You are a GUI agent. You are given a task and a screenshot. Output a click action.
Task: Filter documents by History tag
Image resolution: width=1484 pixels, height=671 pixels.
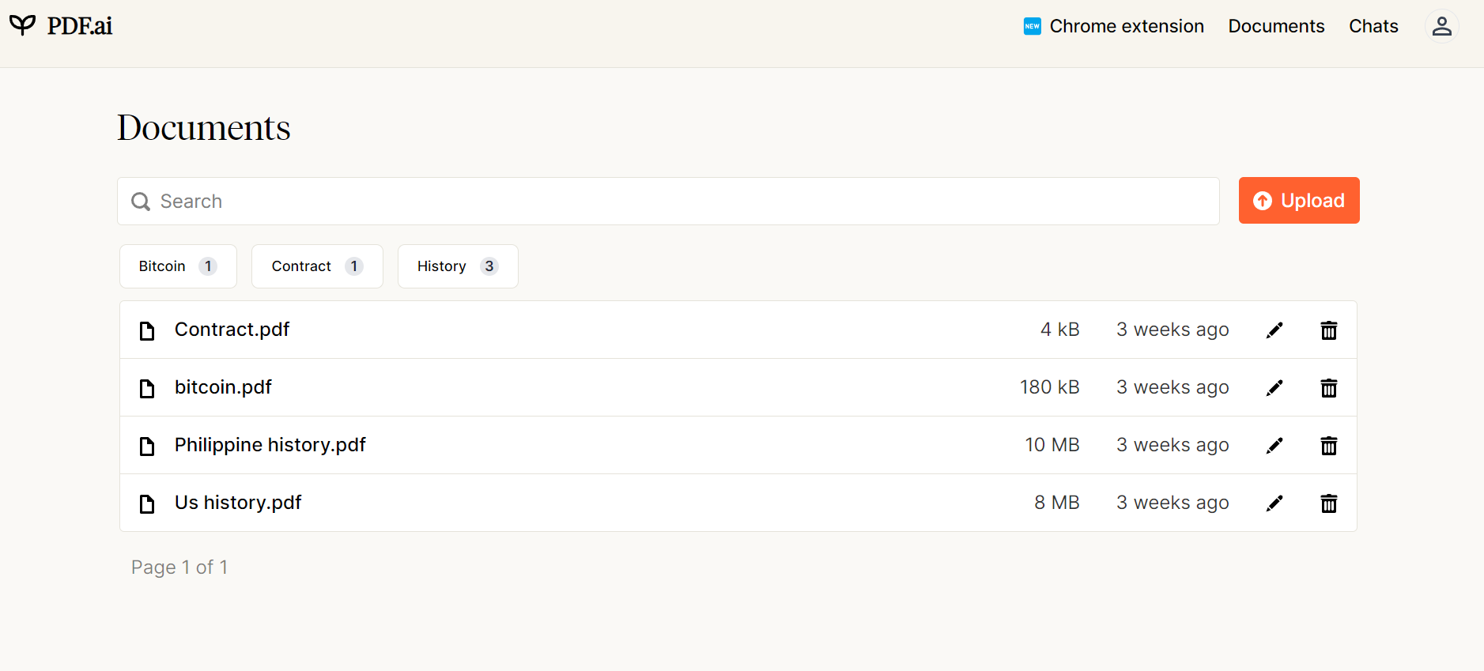coord(458,266)
